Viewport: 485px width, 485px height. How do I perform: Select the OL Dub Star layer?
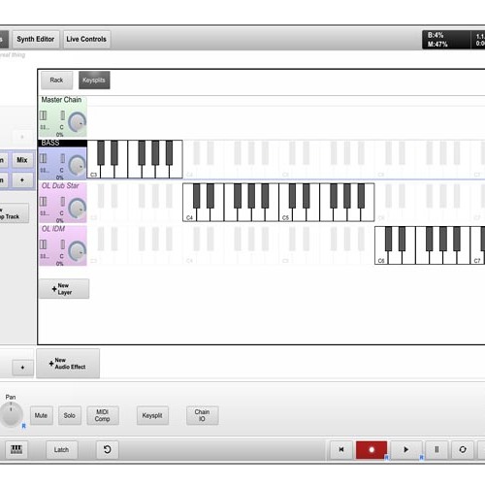pos(60,186)
